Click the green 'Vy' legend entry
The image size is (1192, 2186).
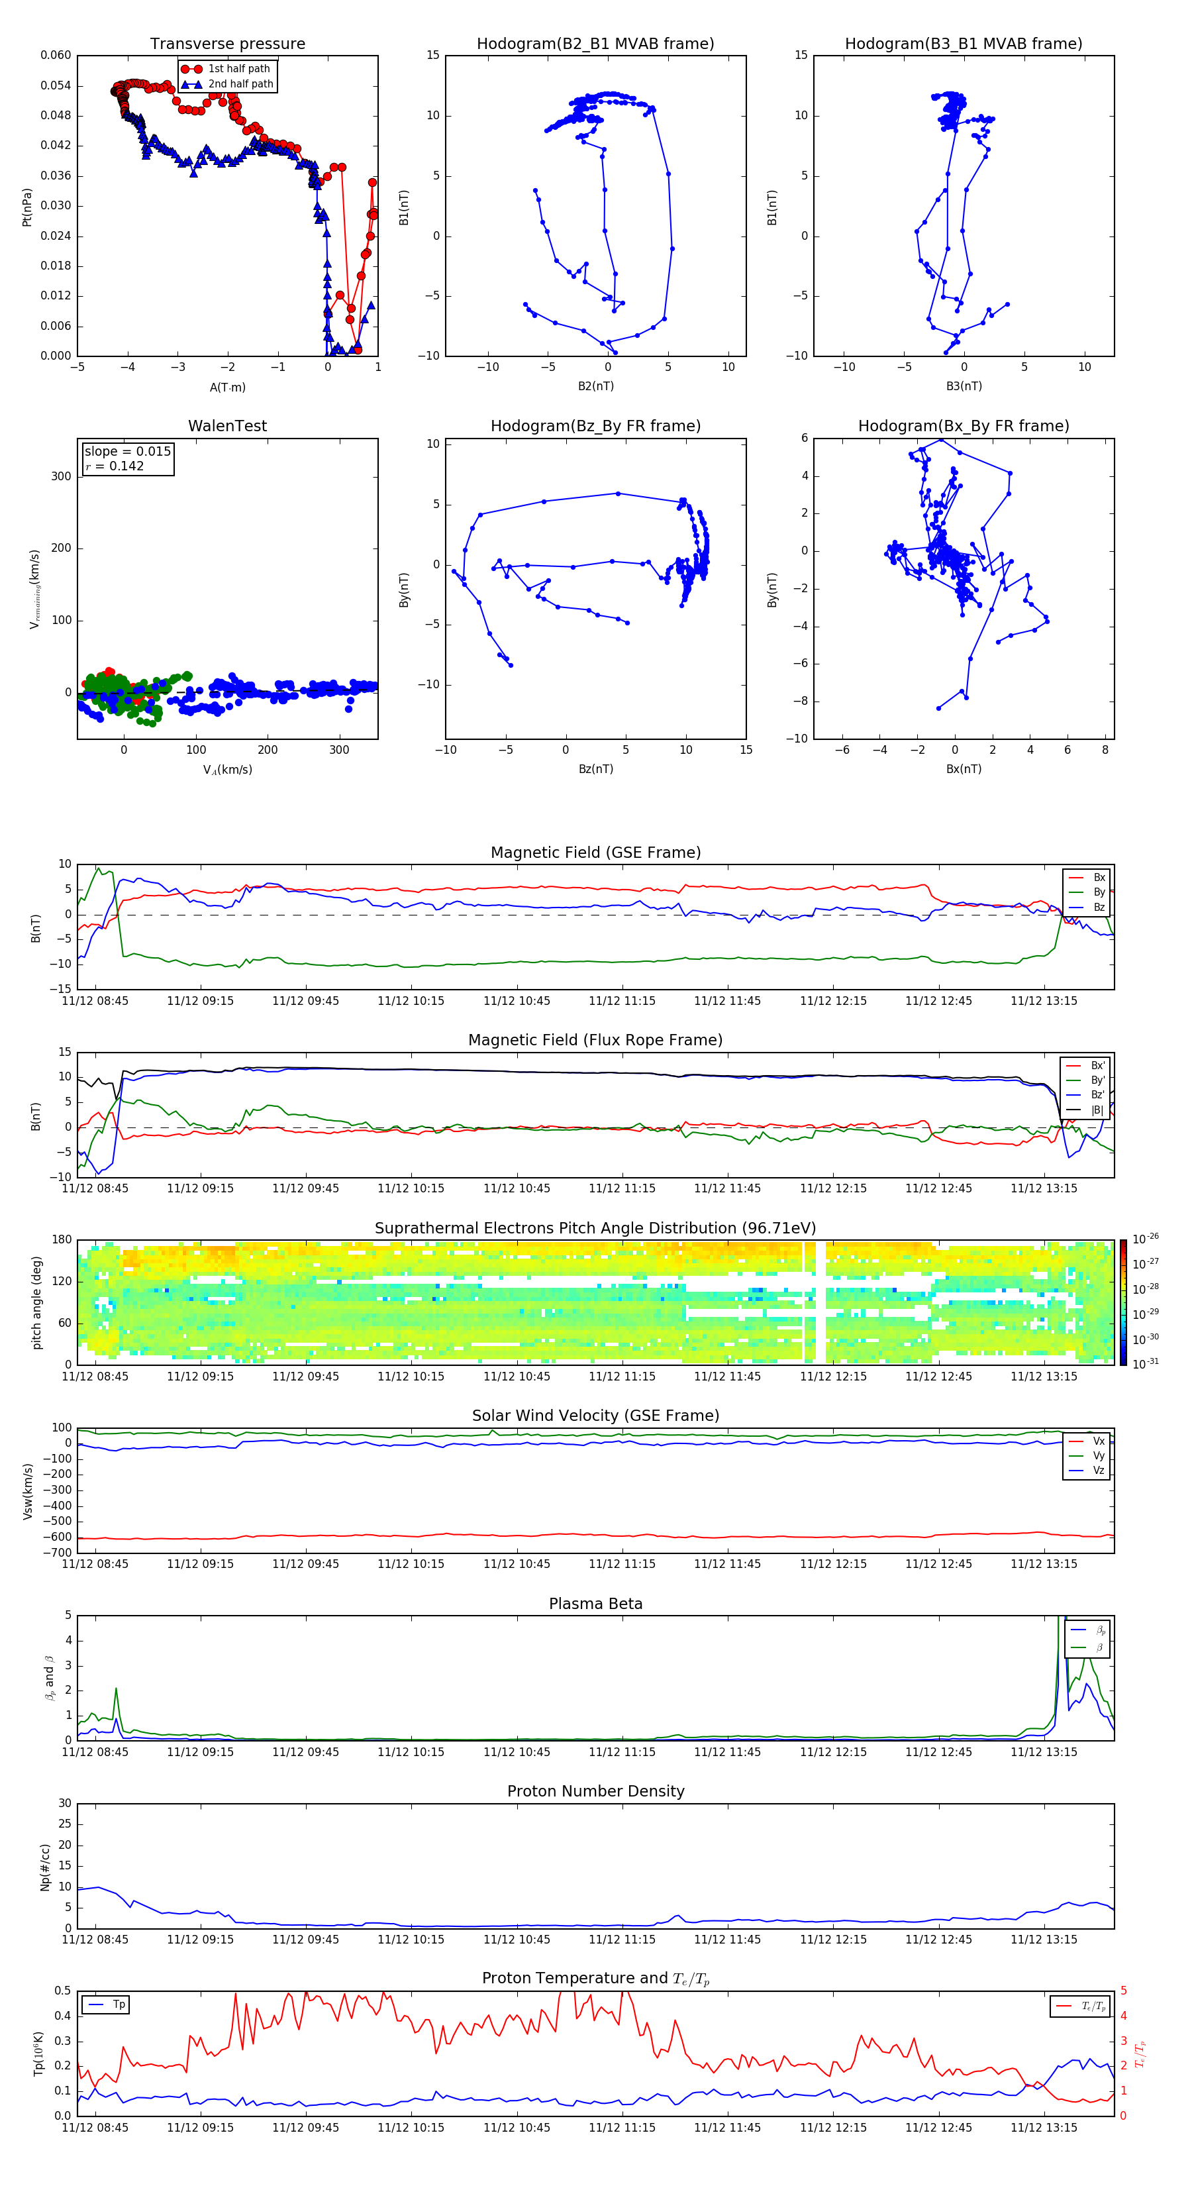(1087, 1456)
